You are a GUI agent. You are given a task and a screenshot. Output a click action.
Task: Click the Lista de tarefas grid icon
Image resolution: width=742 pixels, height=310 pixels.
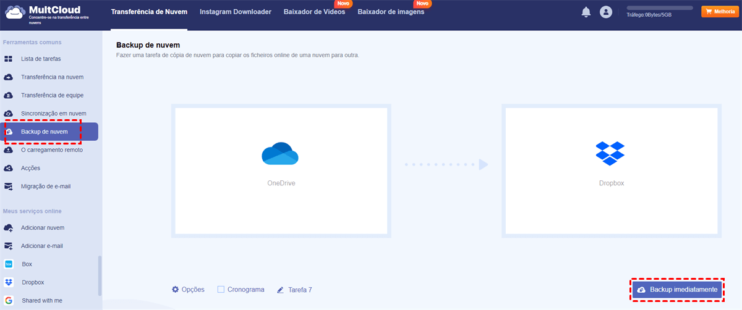tap(9, 59)
